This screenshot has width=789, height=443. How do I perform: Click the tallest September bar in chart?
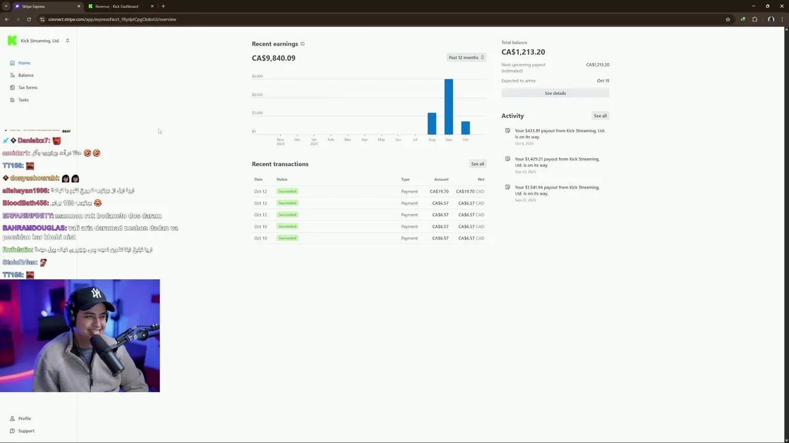[449, 106]
